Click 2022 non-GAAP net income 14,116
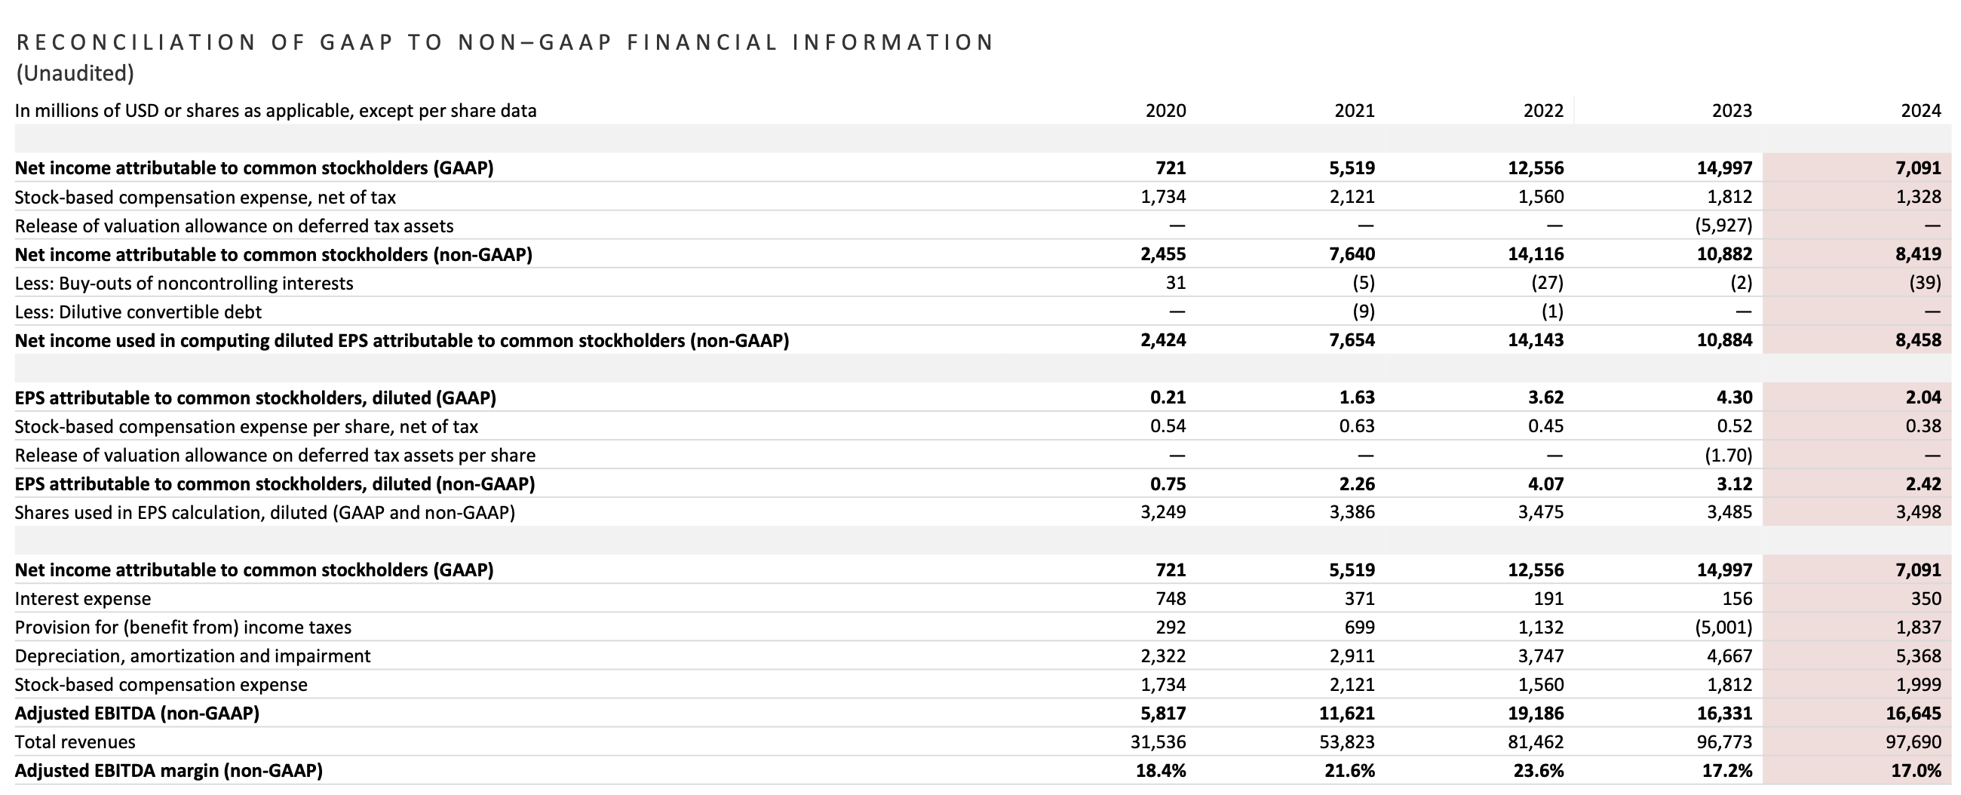The height and width of the screenshot is (795, 1961). pos(1536,254)
